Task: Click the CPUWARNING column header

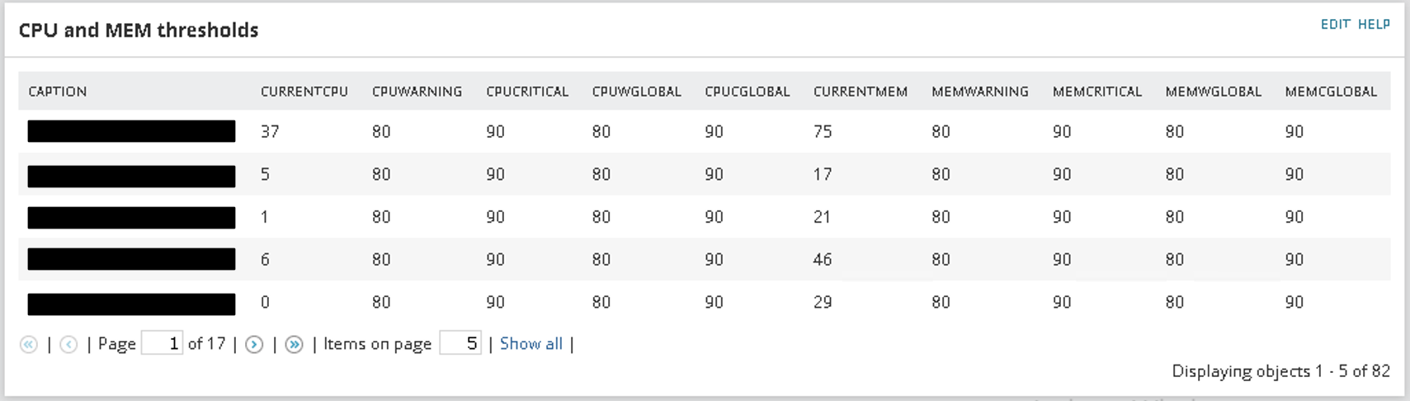Action: click(x=417, y=92)
